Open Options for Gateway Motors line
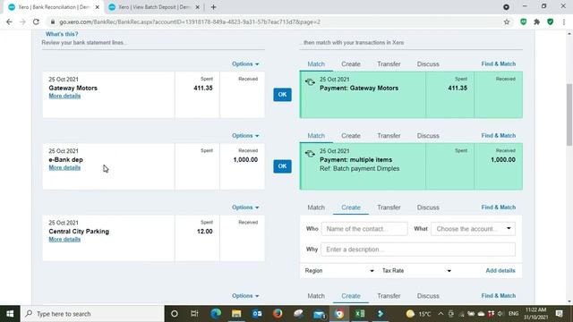Screen dimensions: 573x322 245,64
